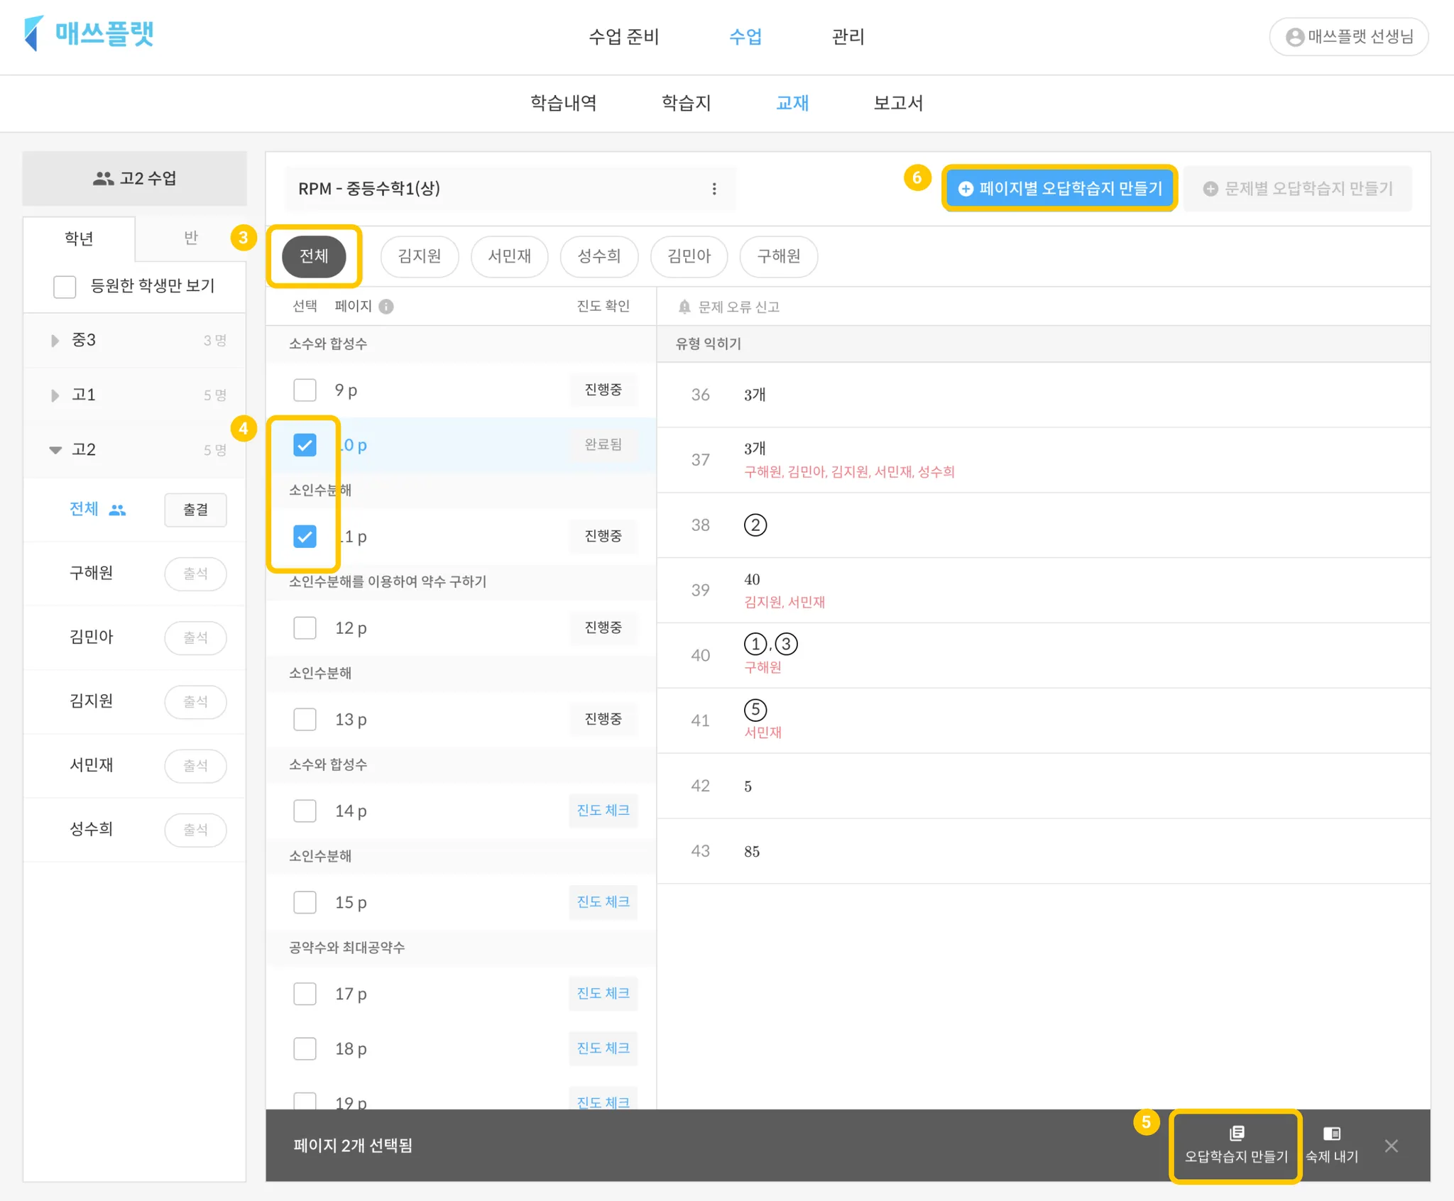This screenshot has width=1454, height=1201.
Task: Click 진도 체크 for page 14 p
Action: point(603,811)
